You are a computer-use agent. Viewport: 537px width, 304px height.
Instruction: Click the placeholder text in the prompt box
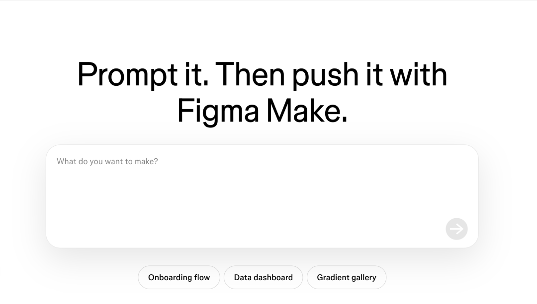[107, 161]
